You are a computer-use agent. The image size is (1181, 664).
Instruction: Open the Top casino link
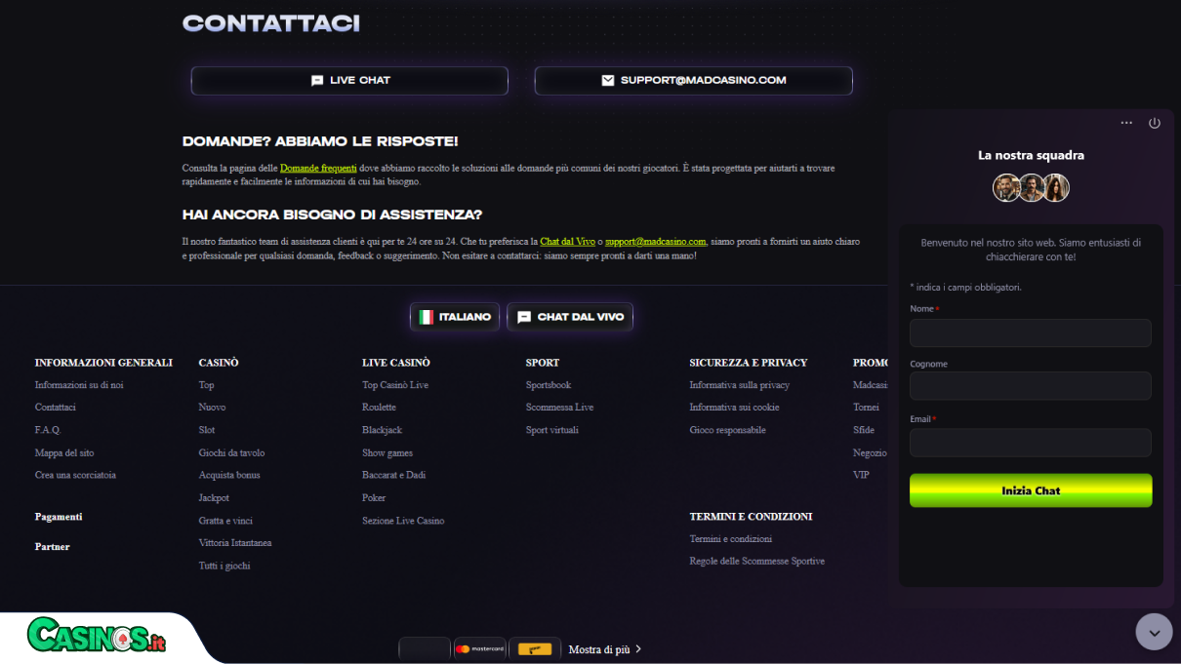coord(207,385)
